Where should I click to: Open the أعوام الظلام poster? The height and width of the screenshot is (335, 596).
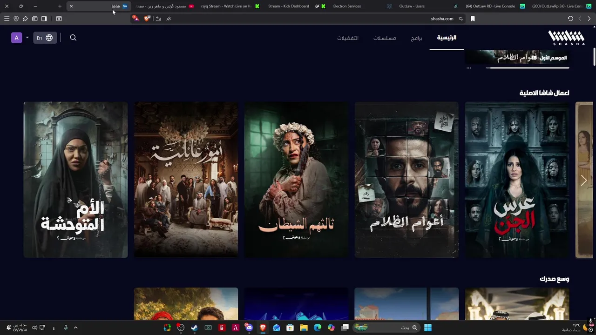pyautogui.click(x=406, y=180)
